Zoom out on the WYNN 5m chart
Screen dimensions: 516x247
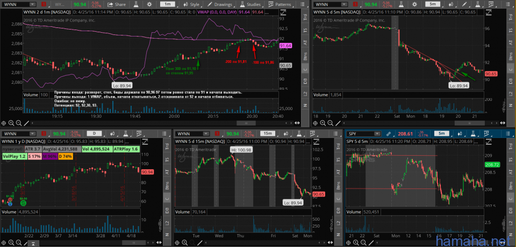(x=329, y=123)
